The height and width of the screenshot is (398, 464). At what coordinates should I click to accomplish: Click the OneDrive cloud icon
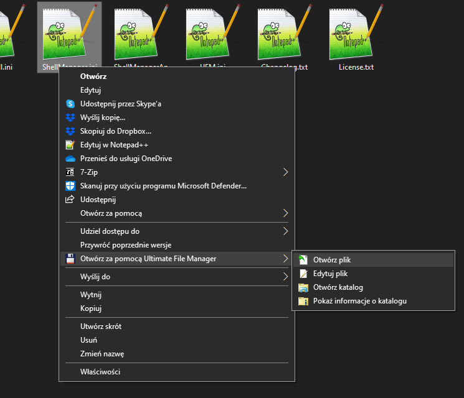tap(70, 159)
